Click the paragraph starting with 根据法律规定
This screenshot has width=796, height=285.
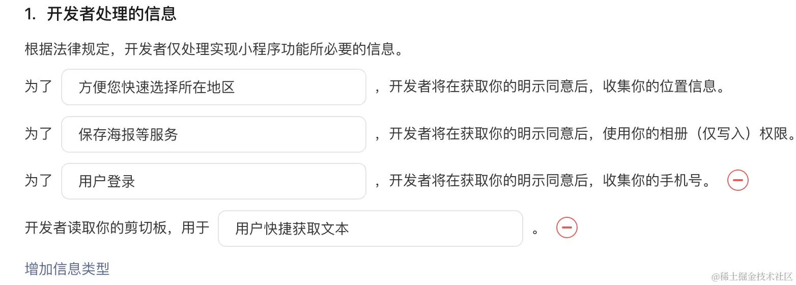214,49
